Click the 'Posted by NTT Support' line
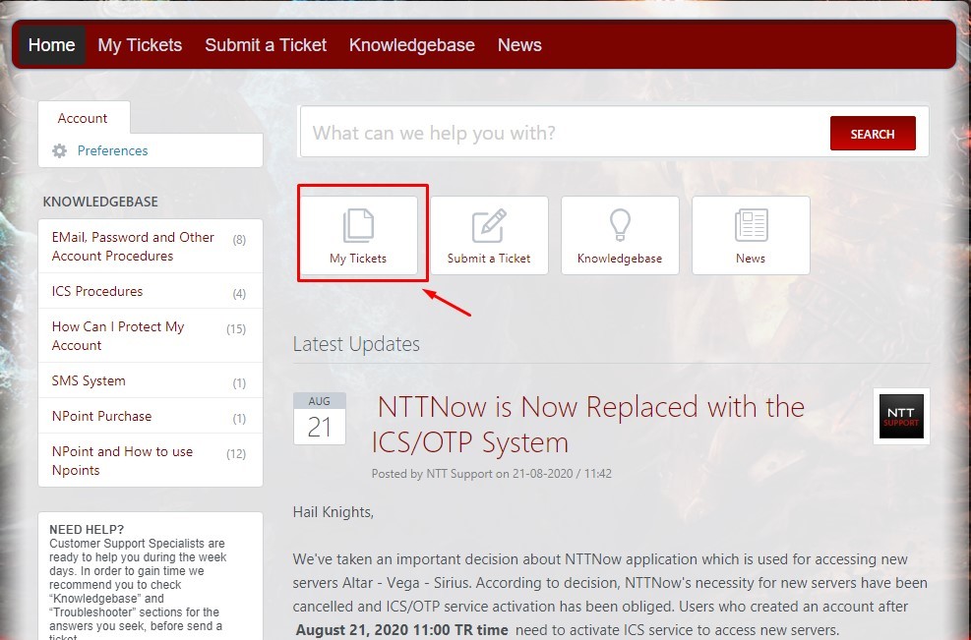 492,474
